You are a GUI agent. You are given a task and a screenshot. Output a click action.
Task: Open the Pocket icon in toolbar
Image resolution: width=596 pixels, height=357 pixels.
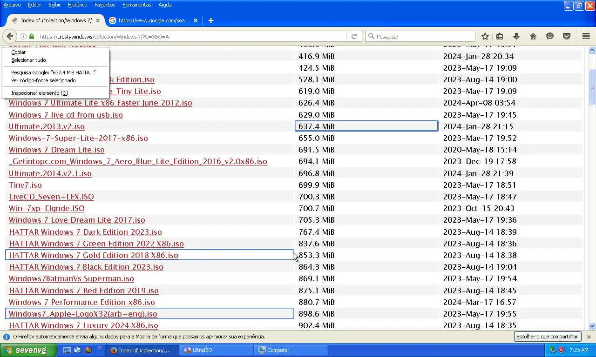567,36
